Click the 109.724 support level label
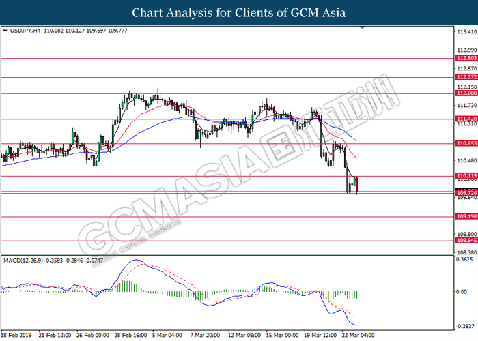Image resolution: width=478 pixels, height=341 pixels. pyautogui.click(x=466, y=193)
